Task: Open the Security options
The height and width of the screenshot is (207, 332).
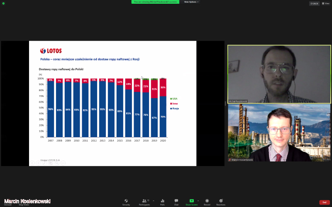Action: coord(126,201)
